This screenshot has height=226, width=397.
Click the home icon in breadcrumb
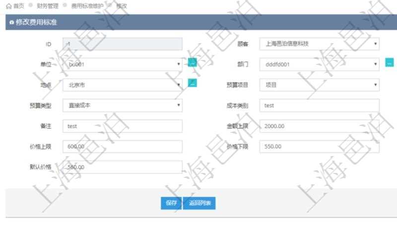[x=9, y=6]
